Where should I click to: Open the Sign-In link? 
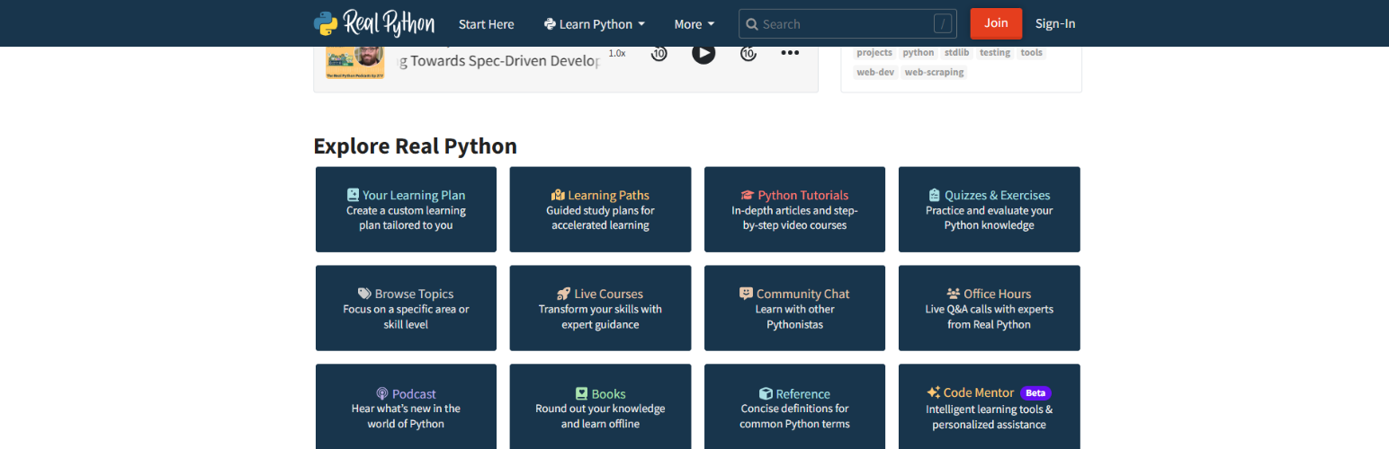pyautogui.click(x=1055, y=23)
